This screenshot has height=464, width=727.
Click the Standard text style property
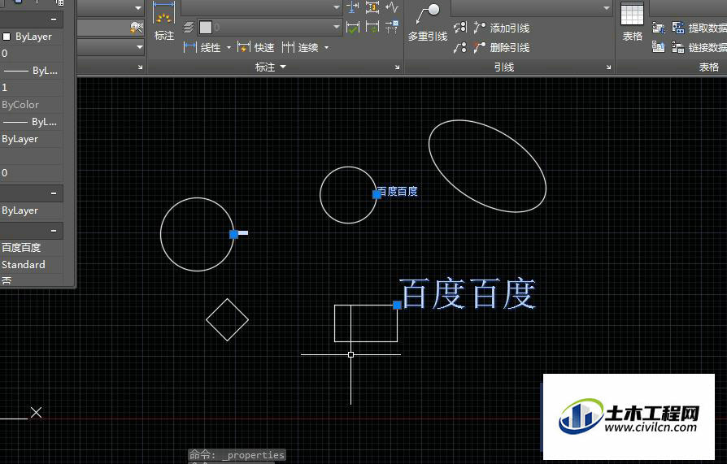point(32,265)
